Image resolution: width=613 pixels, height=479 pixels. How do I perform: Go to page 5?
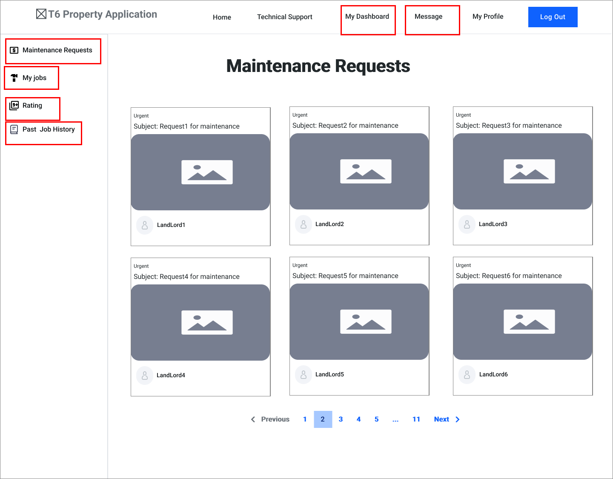(376, 419)
